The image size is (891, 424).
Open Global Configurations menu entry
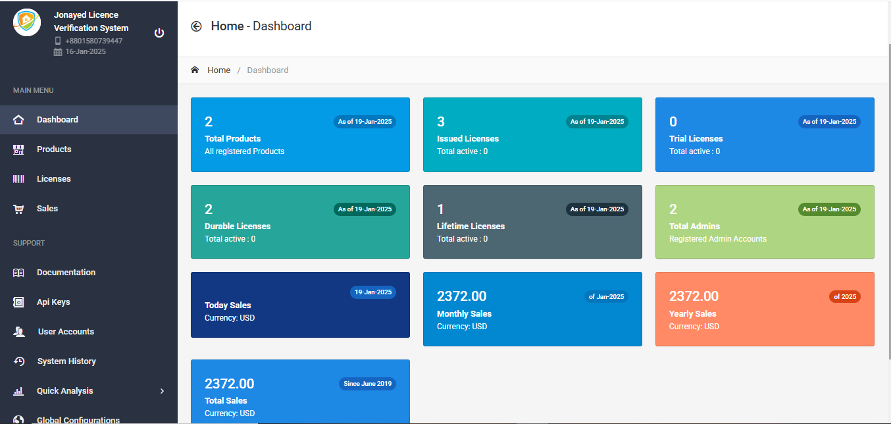tap(78, 419)
